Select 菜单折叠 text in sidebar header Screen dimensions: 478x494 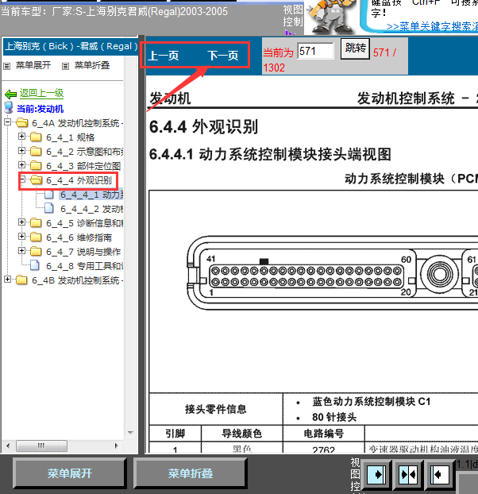point(92,65)
